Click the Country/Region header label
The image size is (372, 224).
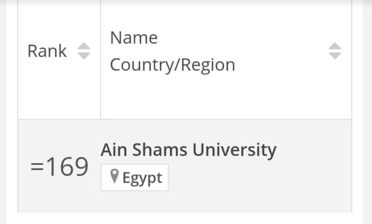pyautogui.click(x=173, y=65)
